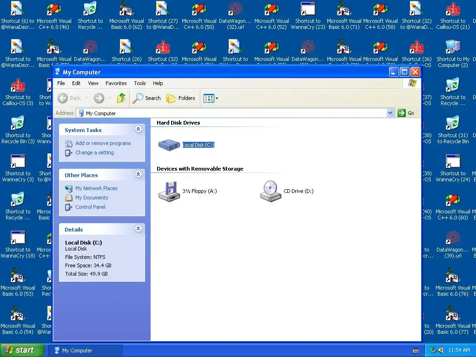Select Microsoft Visual Basic 6.0 (76) desktop icon

pos(453,283)
